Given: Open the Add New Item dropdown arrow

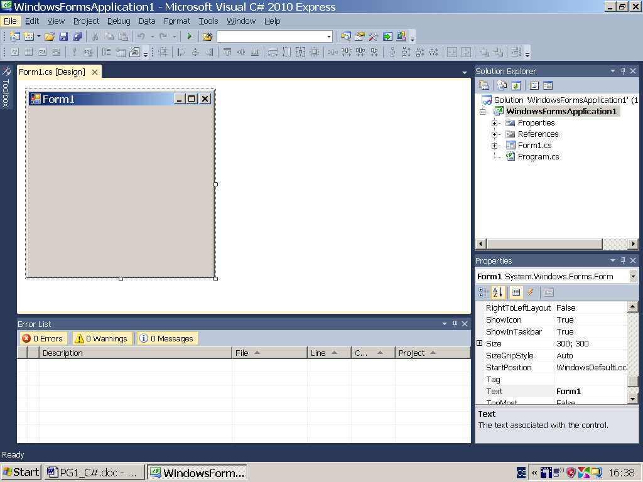Looking at the screenshot, I should [x=38, y=36].
